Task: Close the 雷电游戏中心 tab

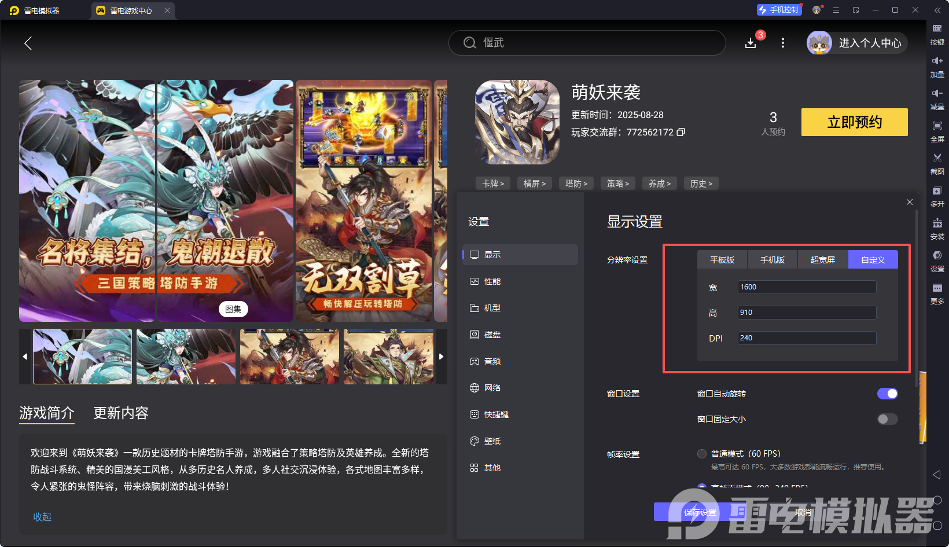Action: click(x=167, y=10)
